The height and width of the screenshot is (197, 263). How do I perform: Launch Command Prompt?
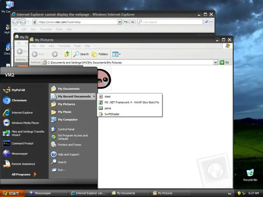(x=18, y=143)
